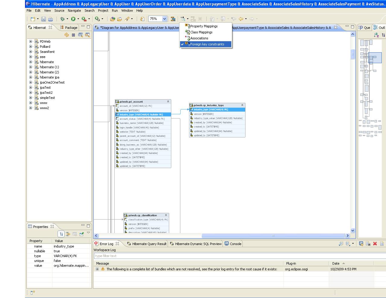Select the SeamRent configuration item

point(47,52)
